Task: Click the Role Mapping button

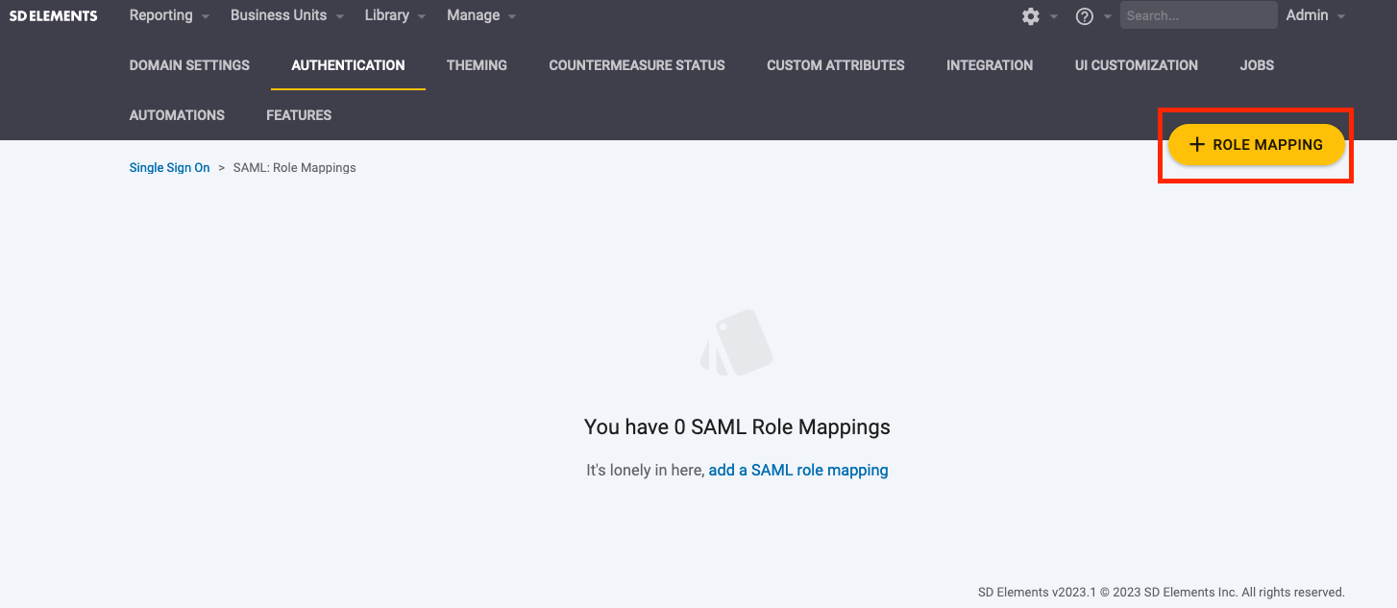Action: (x=1257, y=144)
